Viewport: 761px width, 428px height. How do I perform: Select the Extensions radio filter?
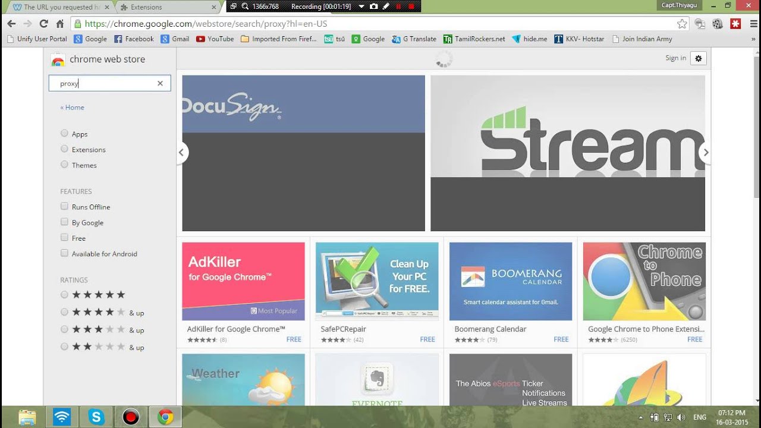[x=64, y=149]
